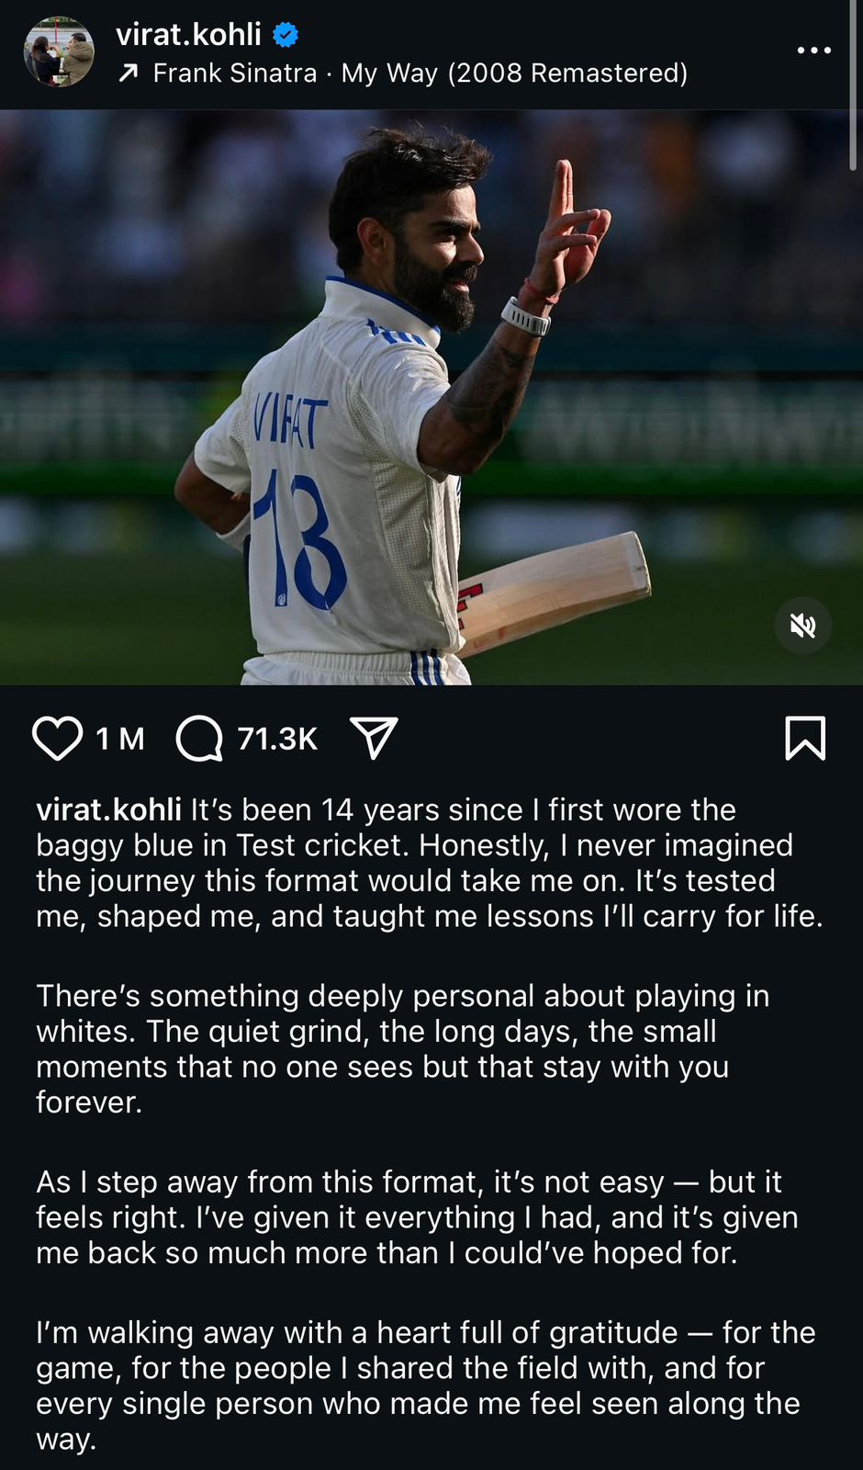Open virat.kohli's profile picture

pos(59,51)
